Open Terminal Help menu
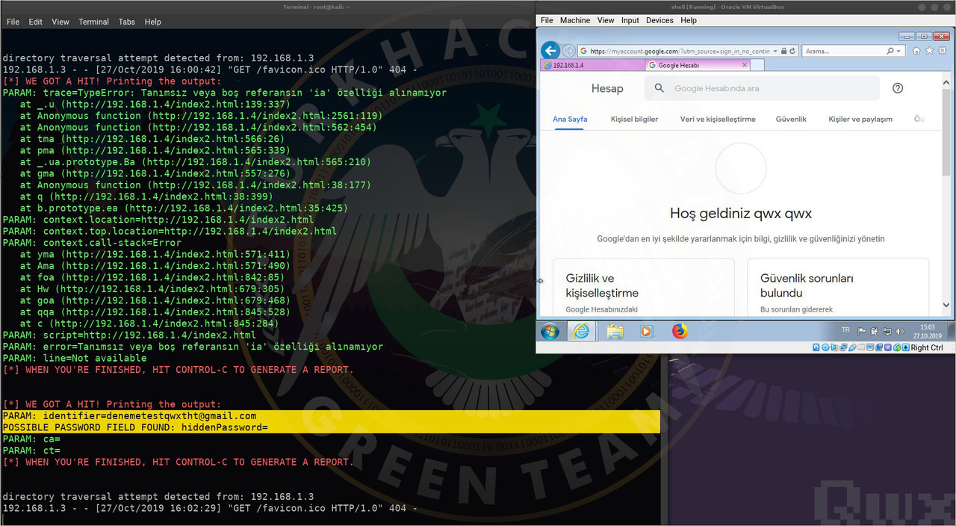This screenshot has width=956, height=526. [x=152, y=22]
